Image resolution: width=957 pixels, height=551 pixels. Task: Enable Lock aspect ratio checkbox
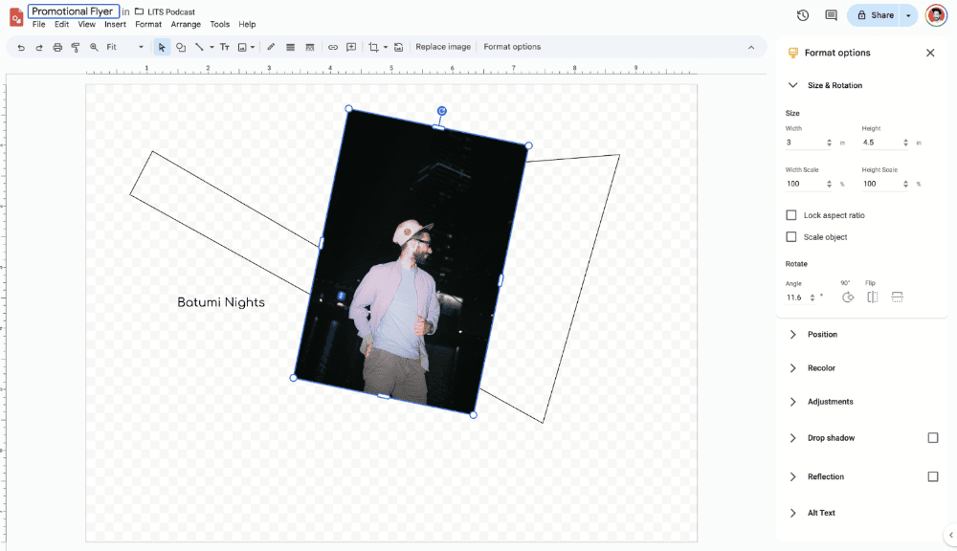pos(791,215)
